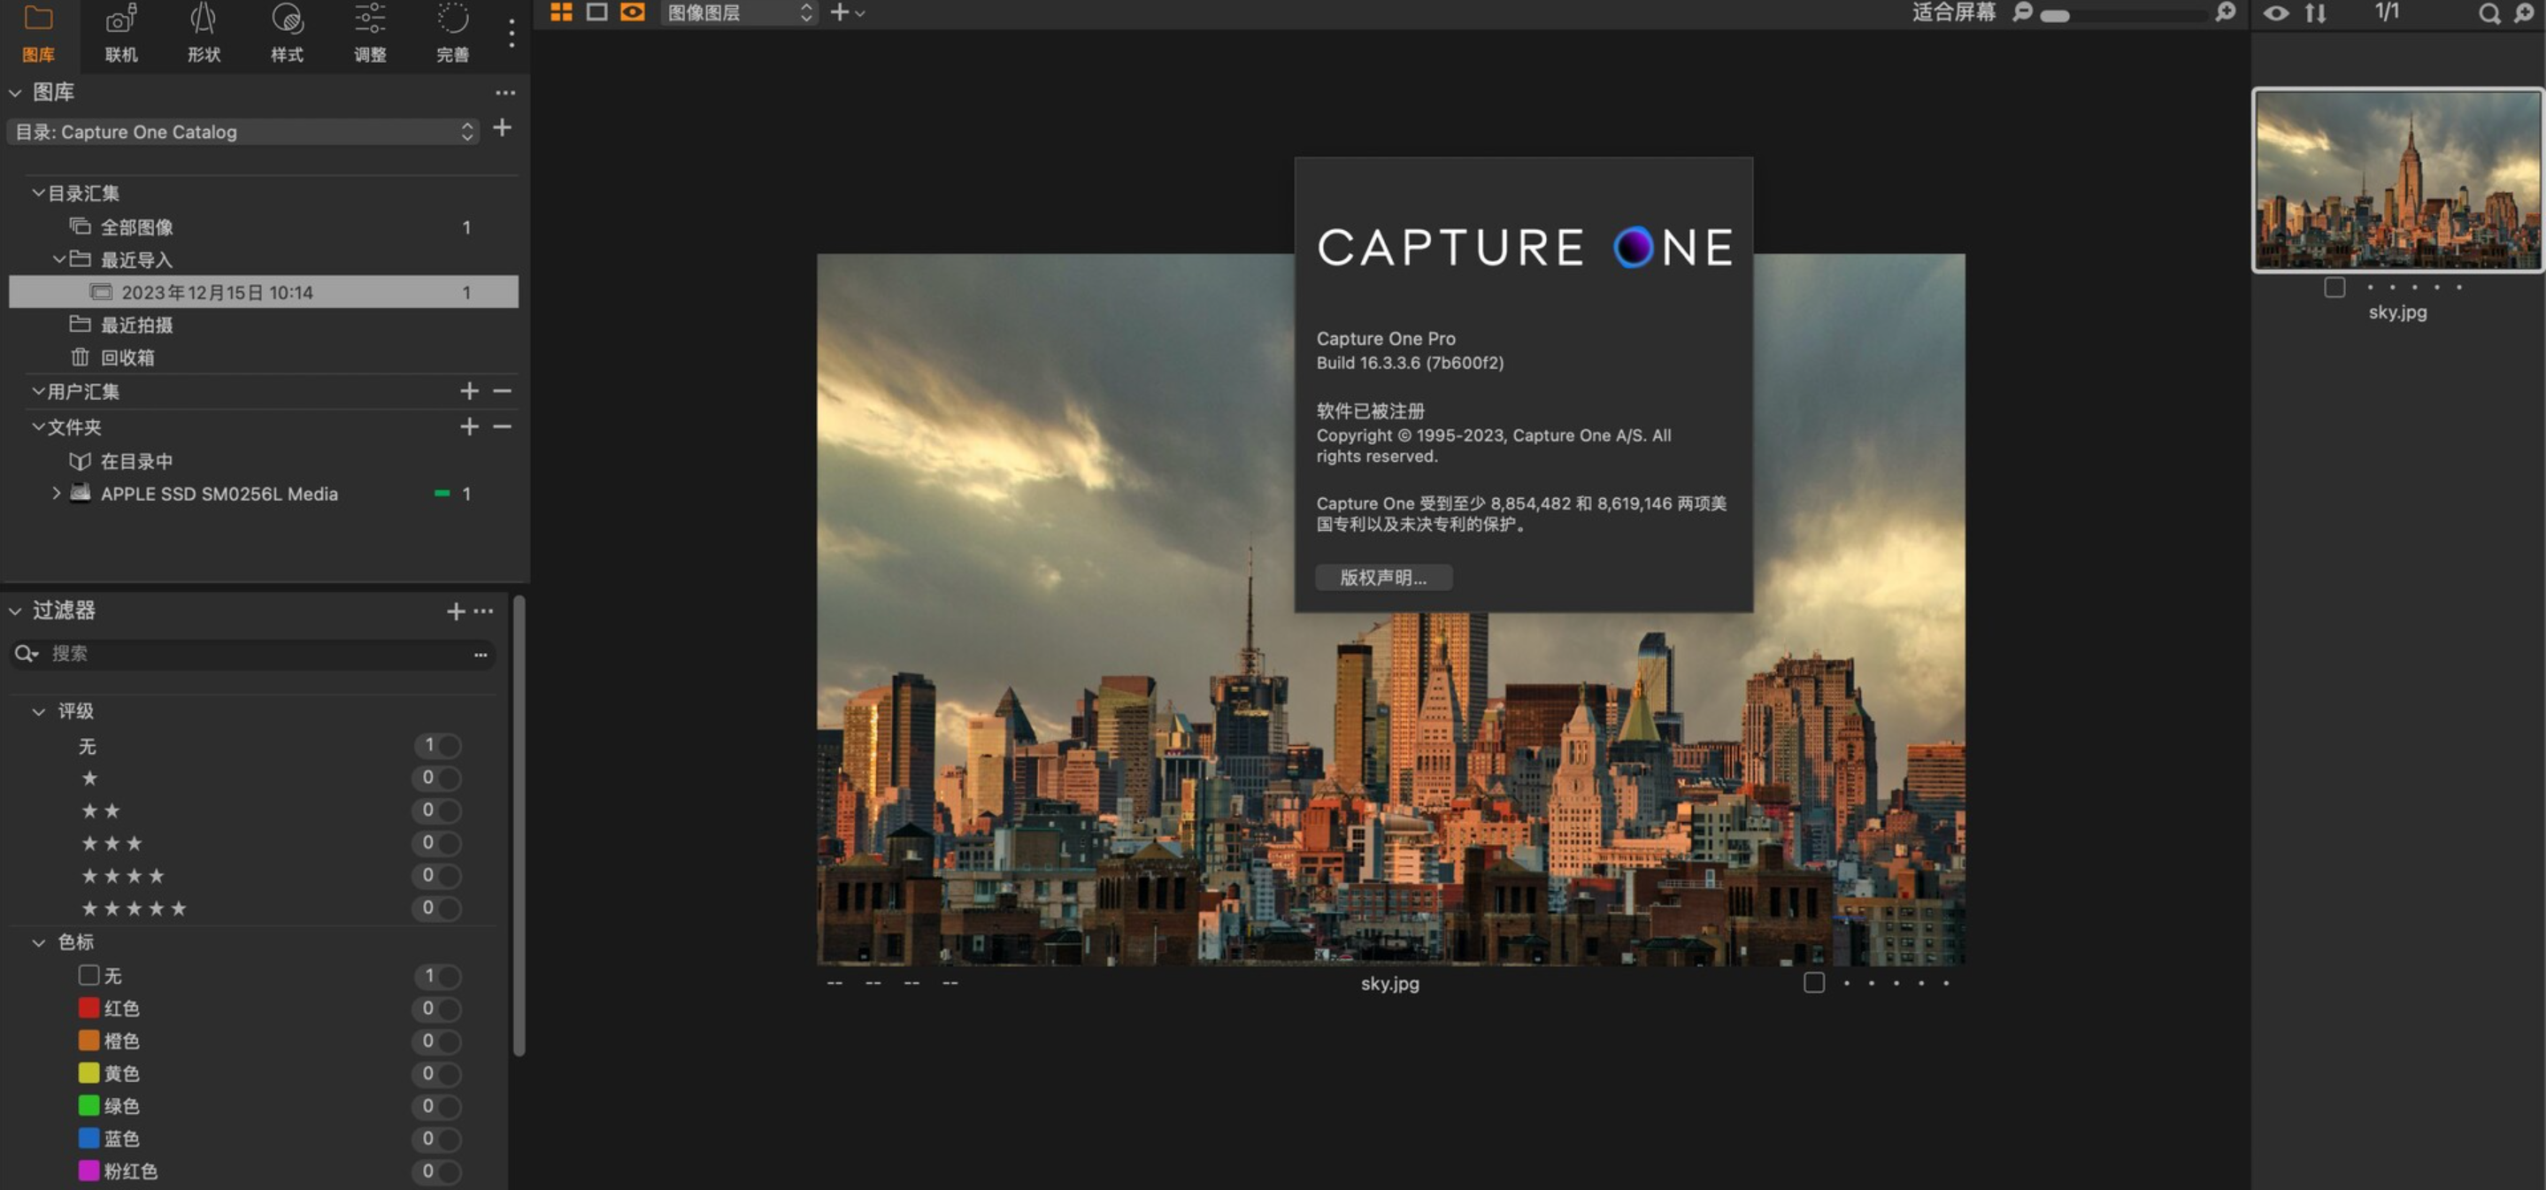Click the 图库 (Library) panel icon
The width and height of the screenshot is (2546, 1190).
pyautogui.click(x=39, y=33)
